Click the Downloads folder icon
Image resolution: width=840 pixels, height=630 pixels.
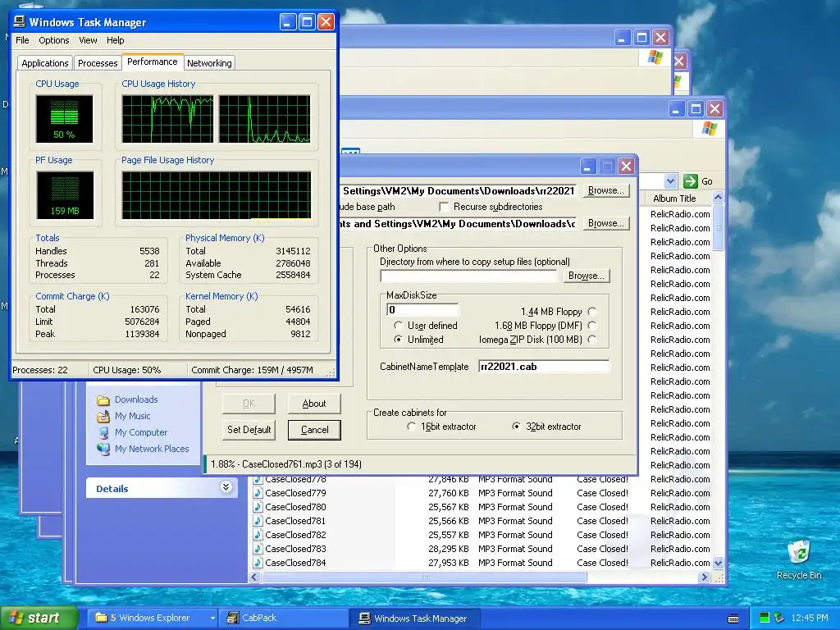(103, 400)
